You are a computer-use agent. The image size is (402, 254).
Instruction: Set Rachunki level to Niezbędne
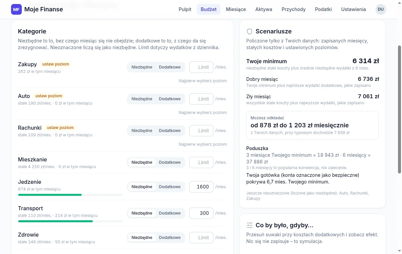point(142,131)
